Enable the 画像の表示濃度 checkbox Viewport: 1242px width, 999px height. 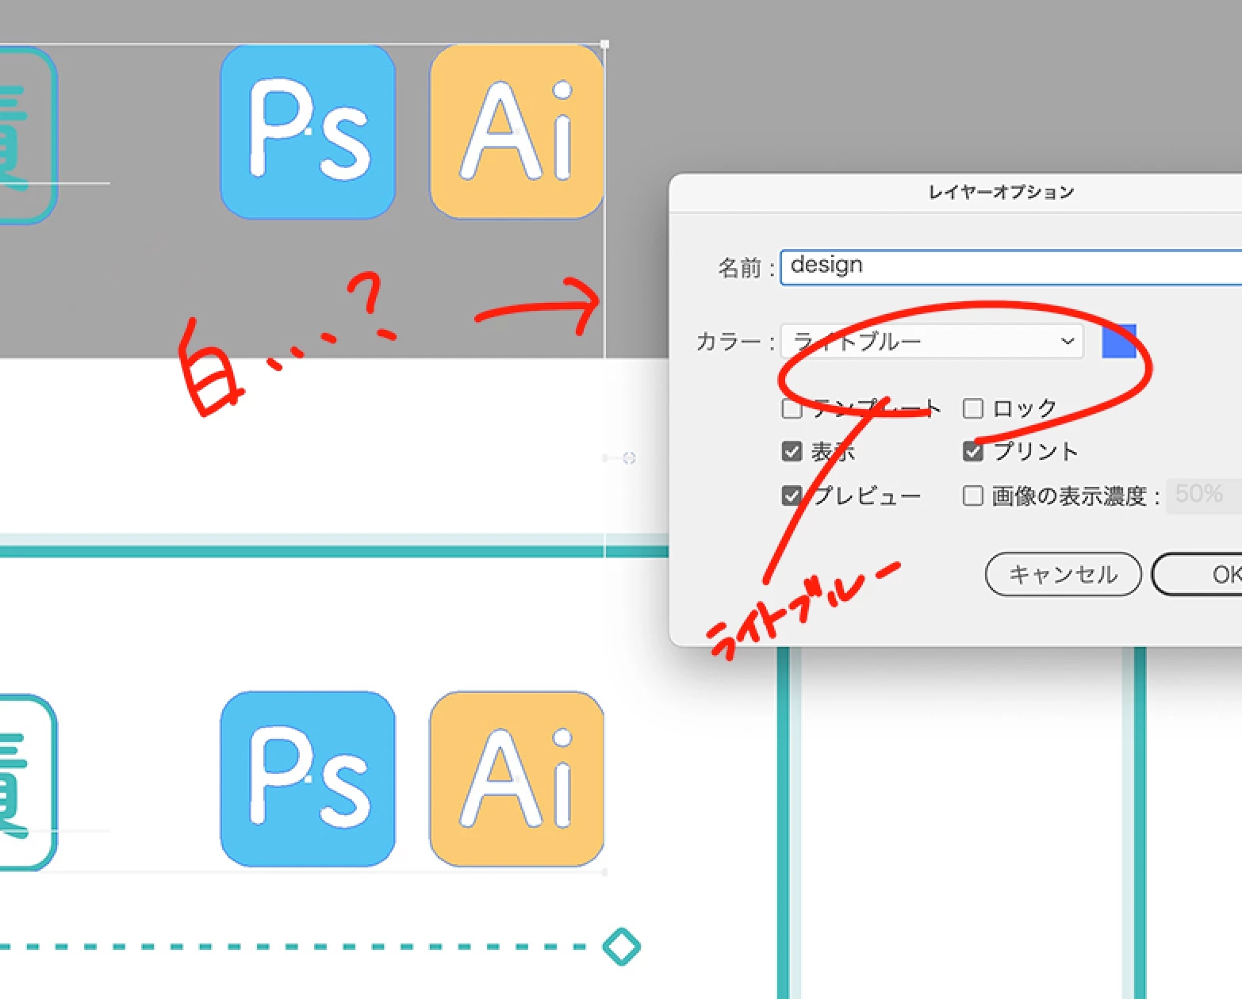pos(972,496)
